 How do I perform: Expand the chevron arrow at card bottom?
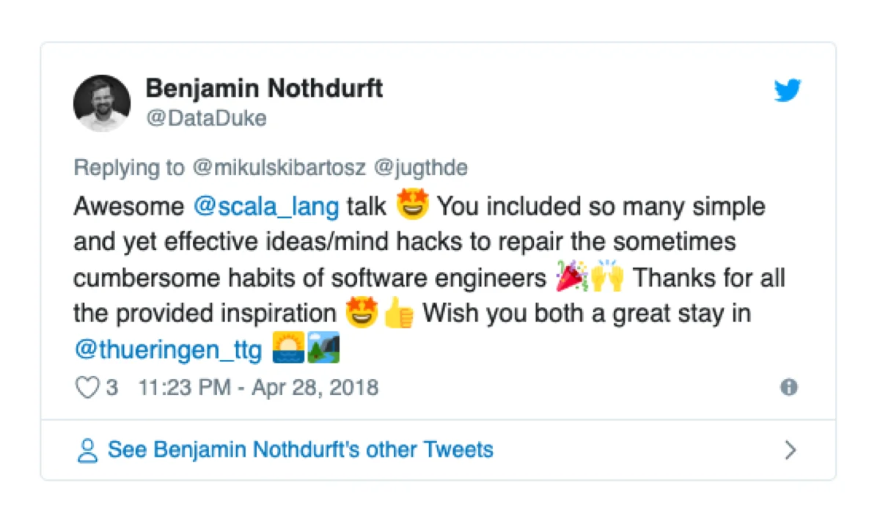pyautogui.click(x=790, y=450)
